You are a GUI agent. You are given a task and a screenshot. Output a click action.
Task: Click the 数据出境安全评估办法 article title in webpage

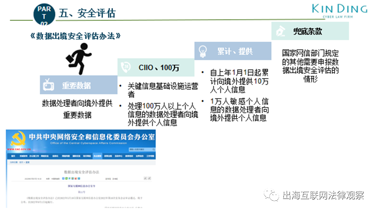coord(82,172)
